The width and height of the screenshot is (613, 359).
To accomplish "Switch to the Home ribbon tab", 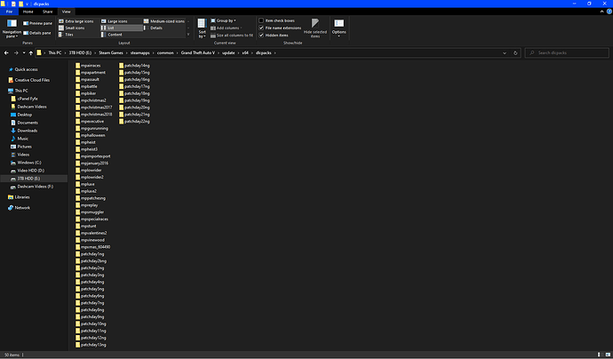I will click(27, 12).
